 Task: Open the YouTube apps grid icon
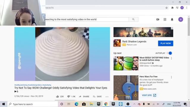click(x=165, y=19)
